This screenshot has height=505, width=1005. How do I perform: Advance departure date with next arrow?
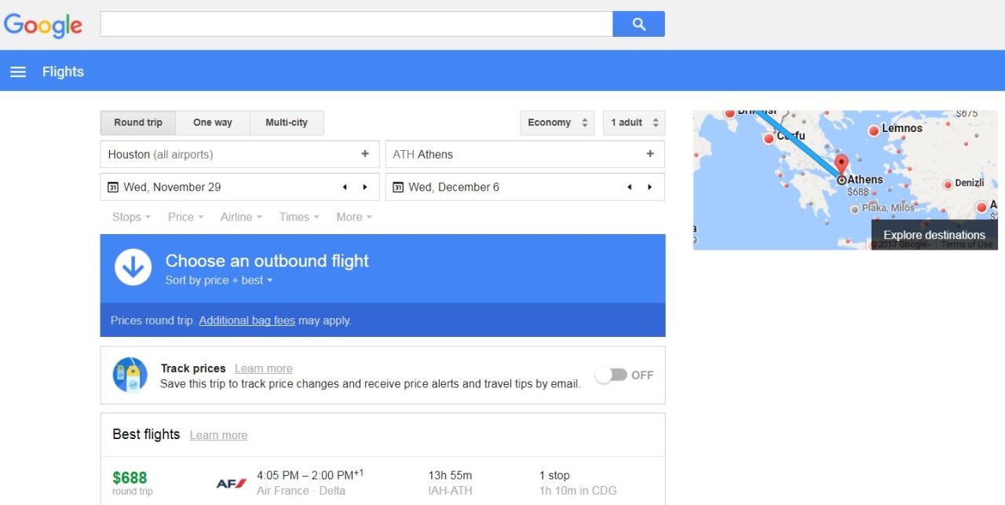coord(364,187)
